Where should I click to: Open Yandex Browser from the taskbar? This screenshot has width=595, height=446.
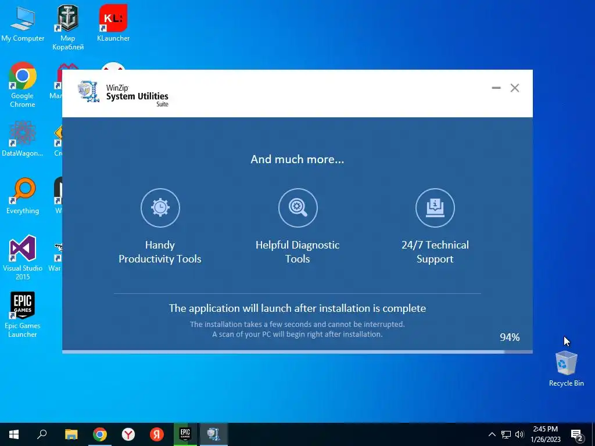click(x=128, y=434)
